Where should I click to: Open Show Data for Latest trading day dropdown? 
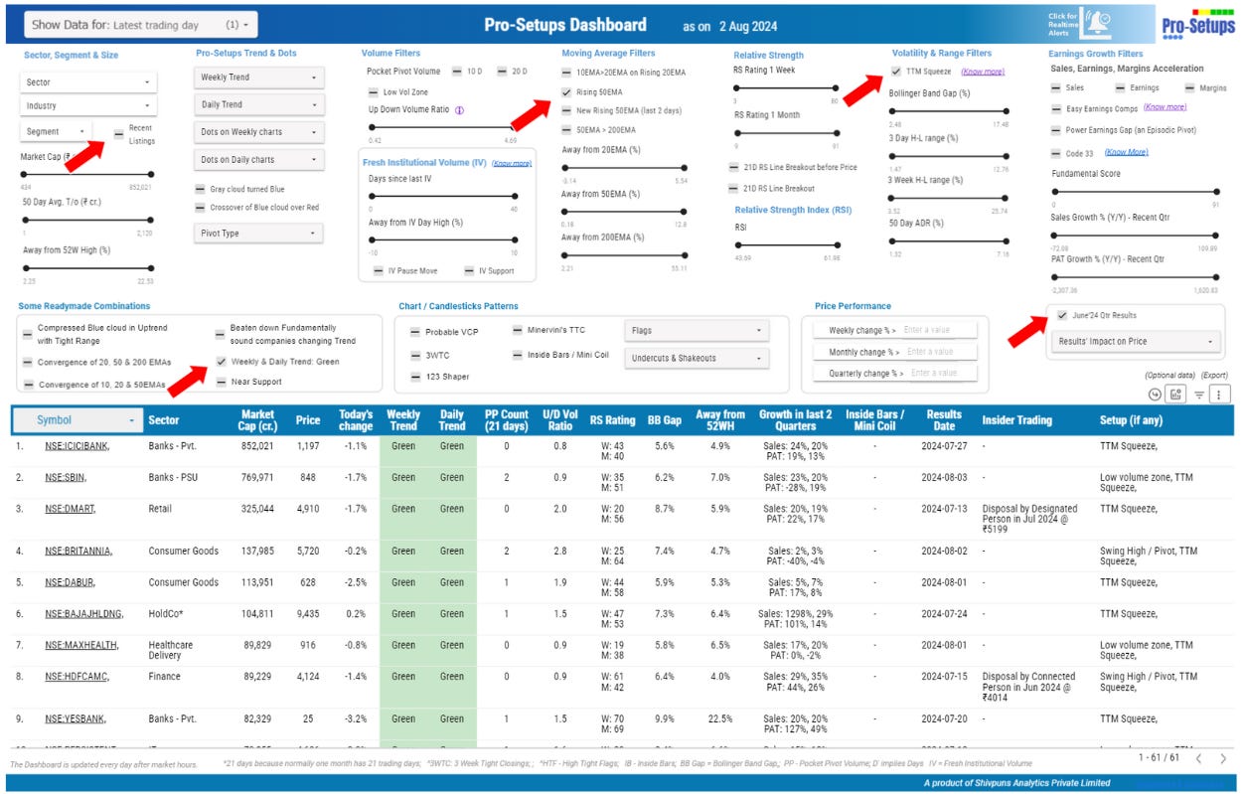point(141,24)
